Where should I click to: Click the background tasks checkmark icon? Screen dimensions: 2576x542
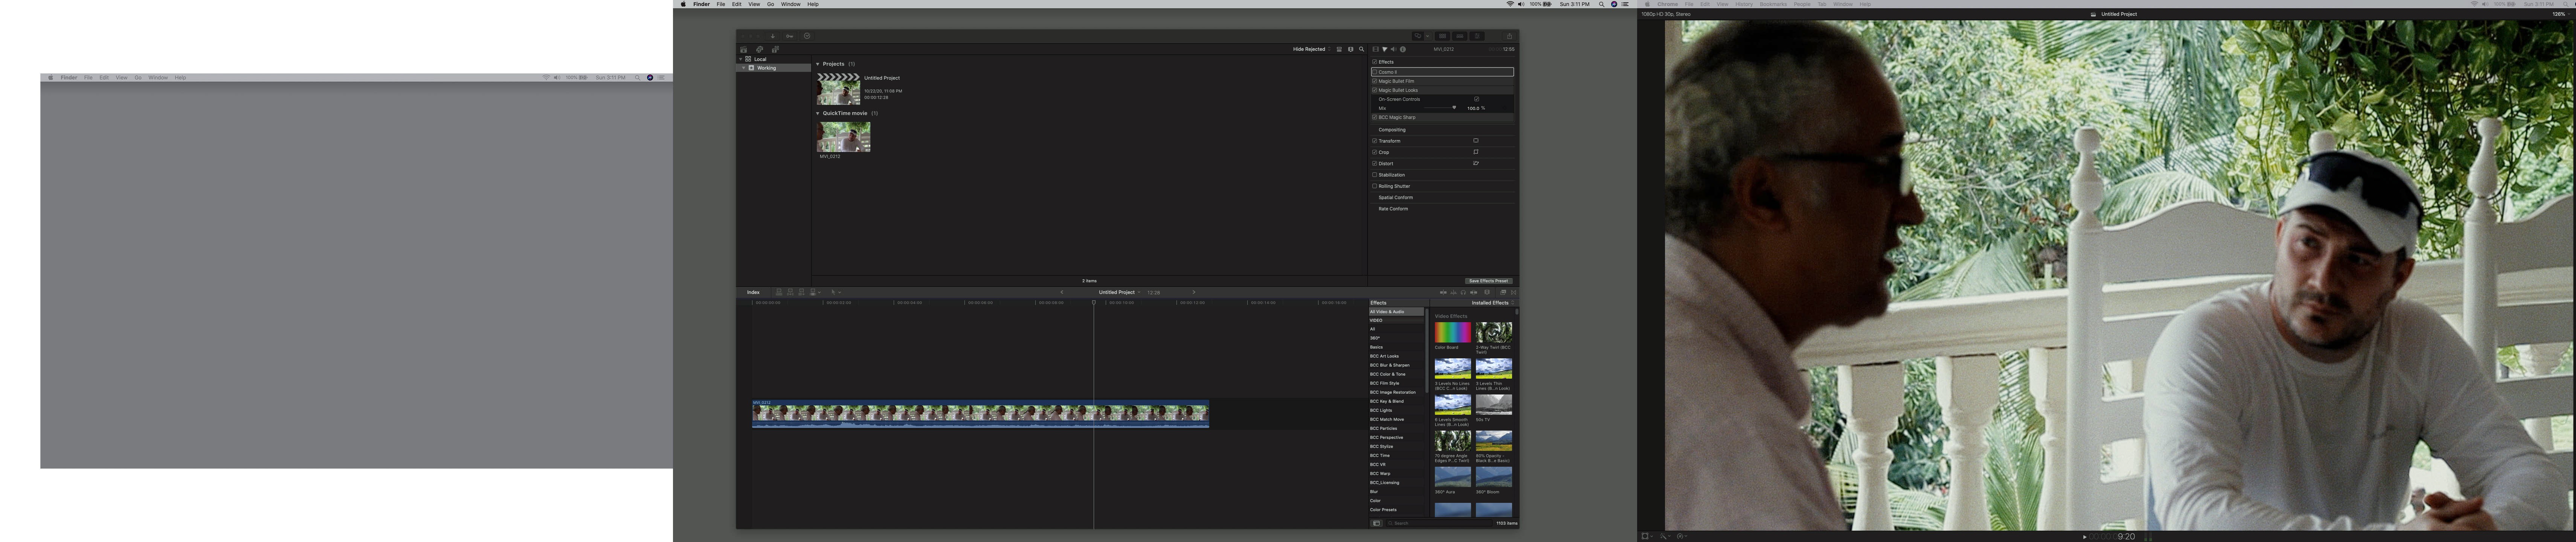pos(807,36)
